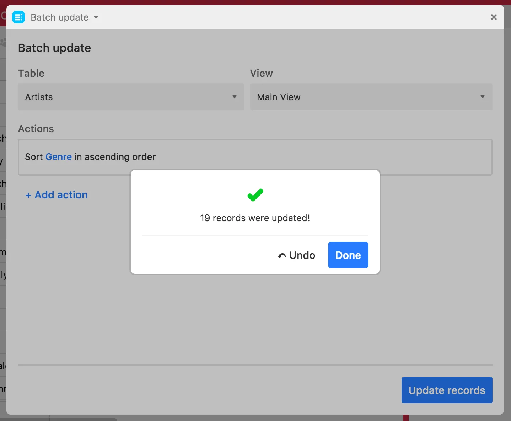Click the Update records button

pos(447,390)
